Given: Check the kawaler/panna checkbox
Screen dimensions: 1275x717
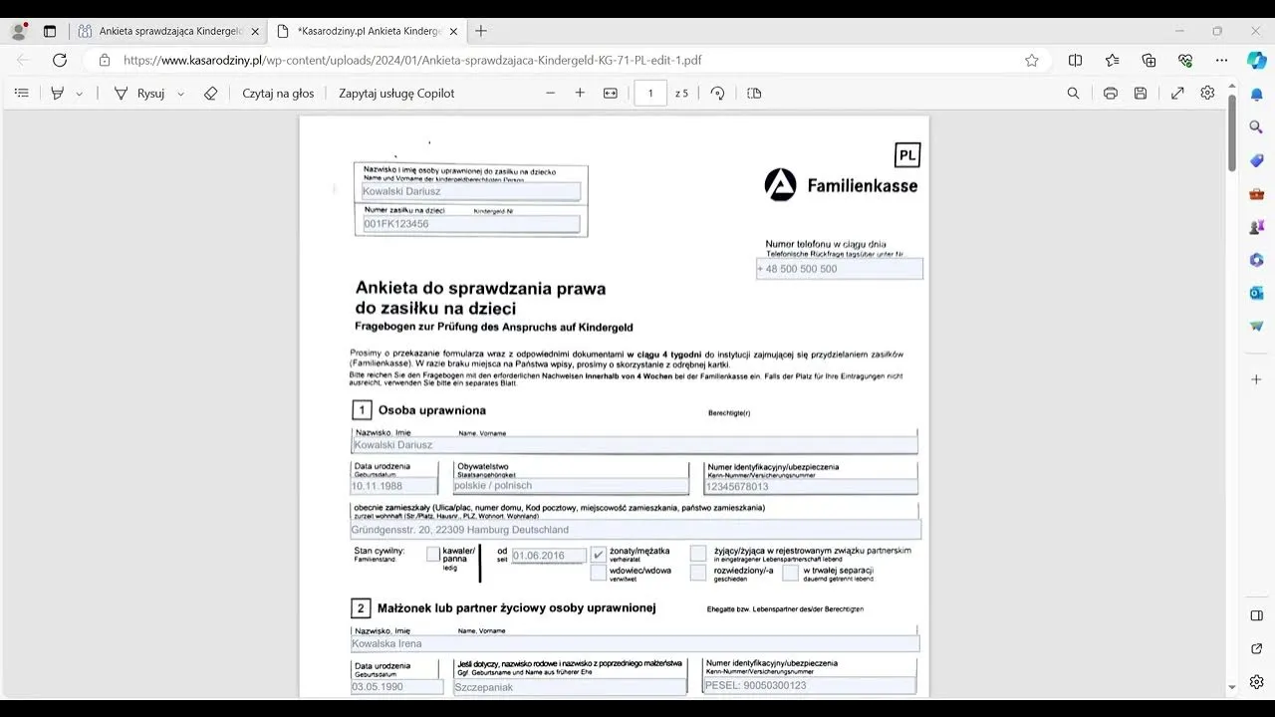Looking at the screenshot, I should (x=433, y=554).
